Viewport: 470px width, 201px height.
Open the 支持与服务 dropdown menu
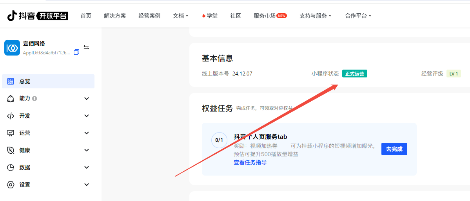point(316,16)
